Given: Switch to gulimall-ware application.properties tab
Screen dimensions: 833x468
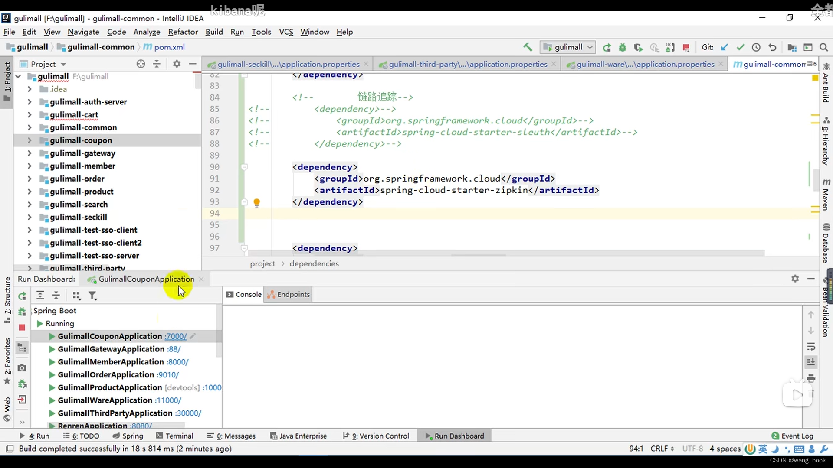Looking at the screenshot, I should point(646,64).
